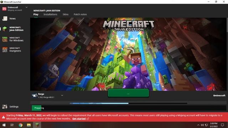The height and width of the screenshot is (128, 228).
Task: Open the volume tray icon
Action: click(202, 125)
